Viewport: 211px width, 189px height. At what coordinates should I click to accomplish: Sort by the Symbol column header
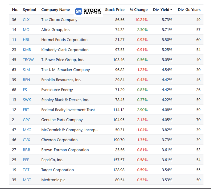pos(29,10)
